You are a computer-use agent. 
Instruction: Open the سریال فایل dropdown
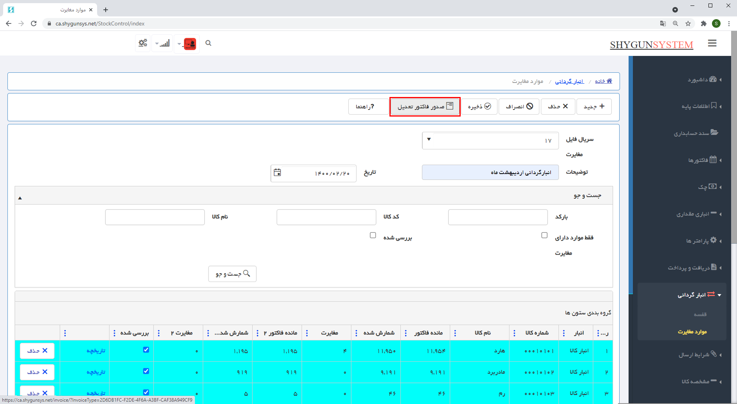tap(429, 140)
